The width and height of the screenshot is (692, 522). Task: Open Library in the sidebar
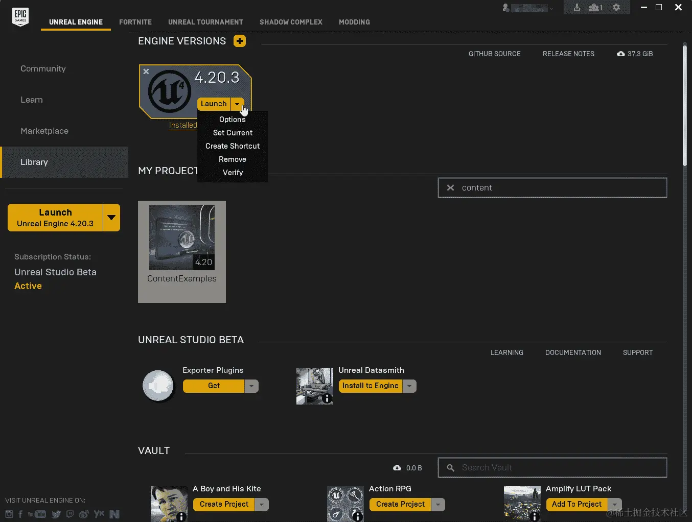pyautogui.click(x=64, y=162)
